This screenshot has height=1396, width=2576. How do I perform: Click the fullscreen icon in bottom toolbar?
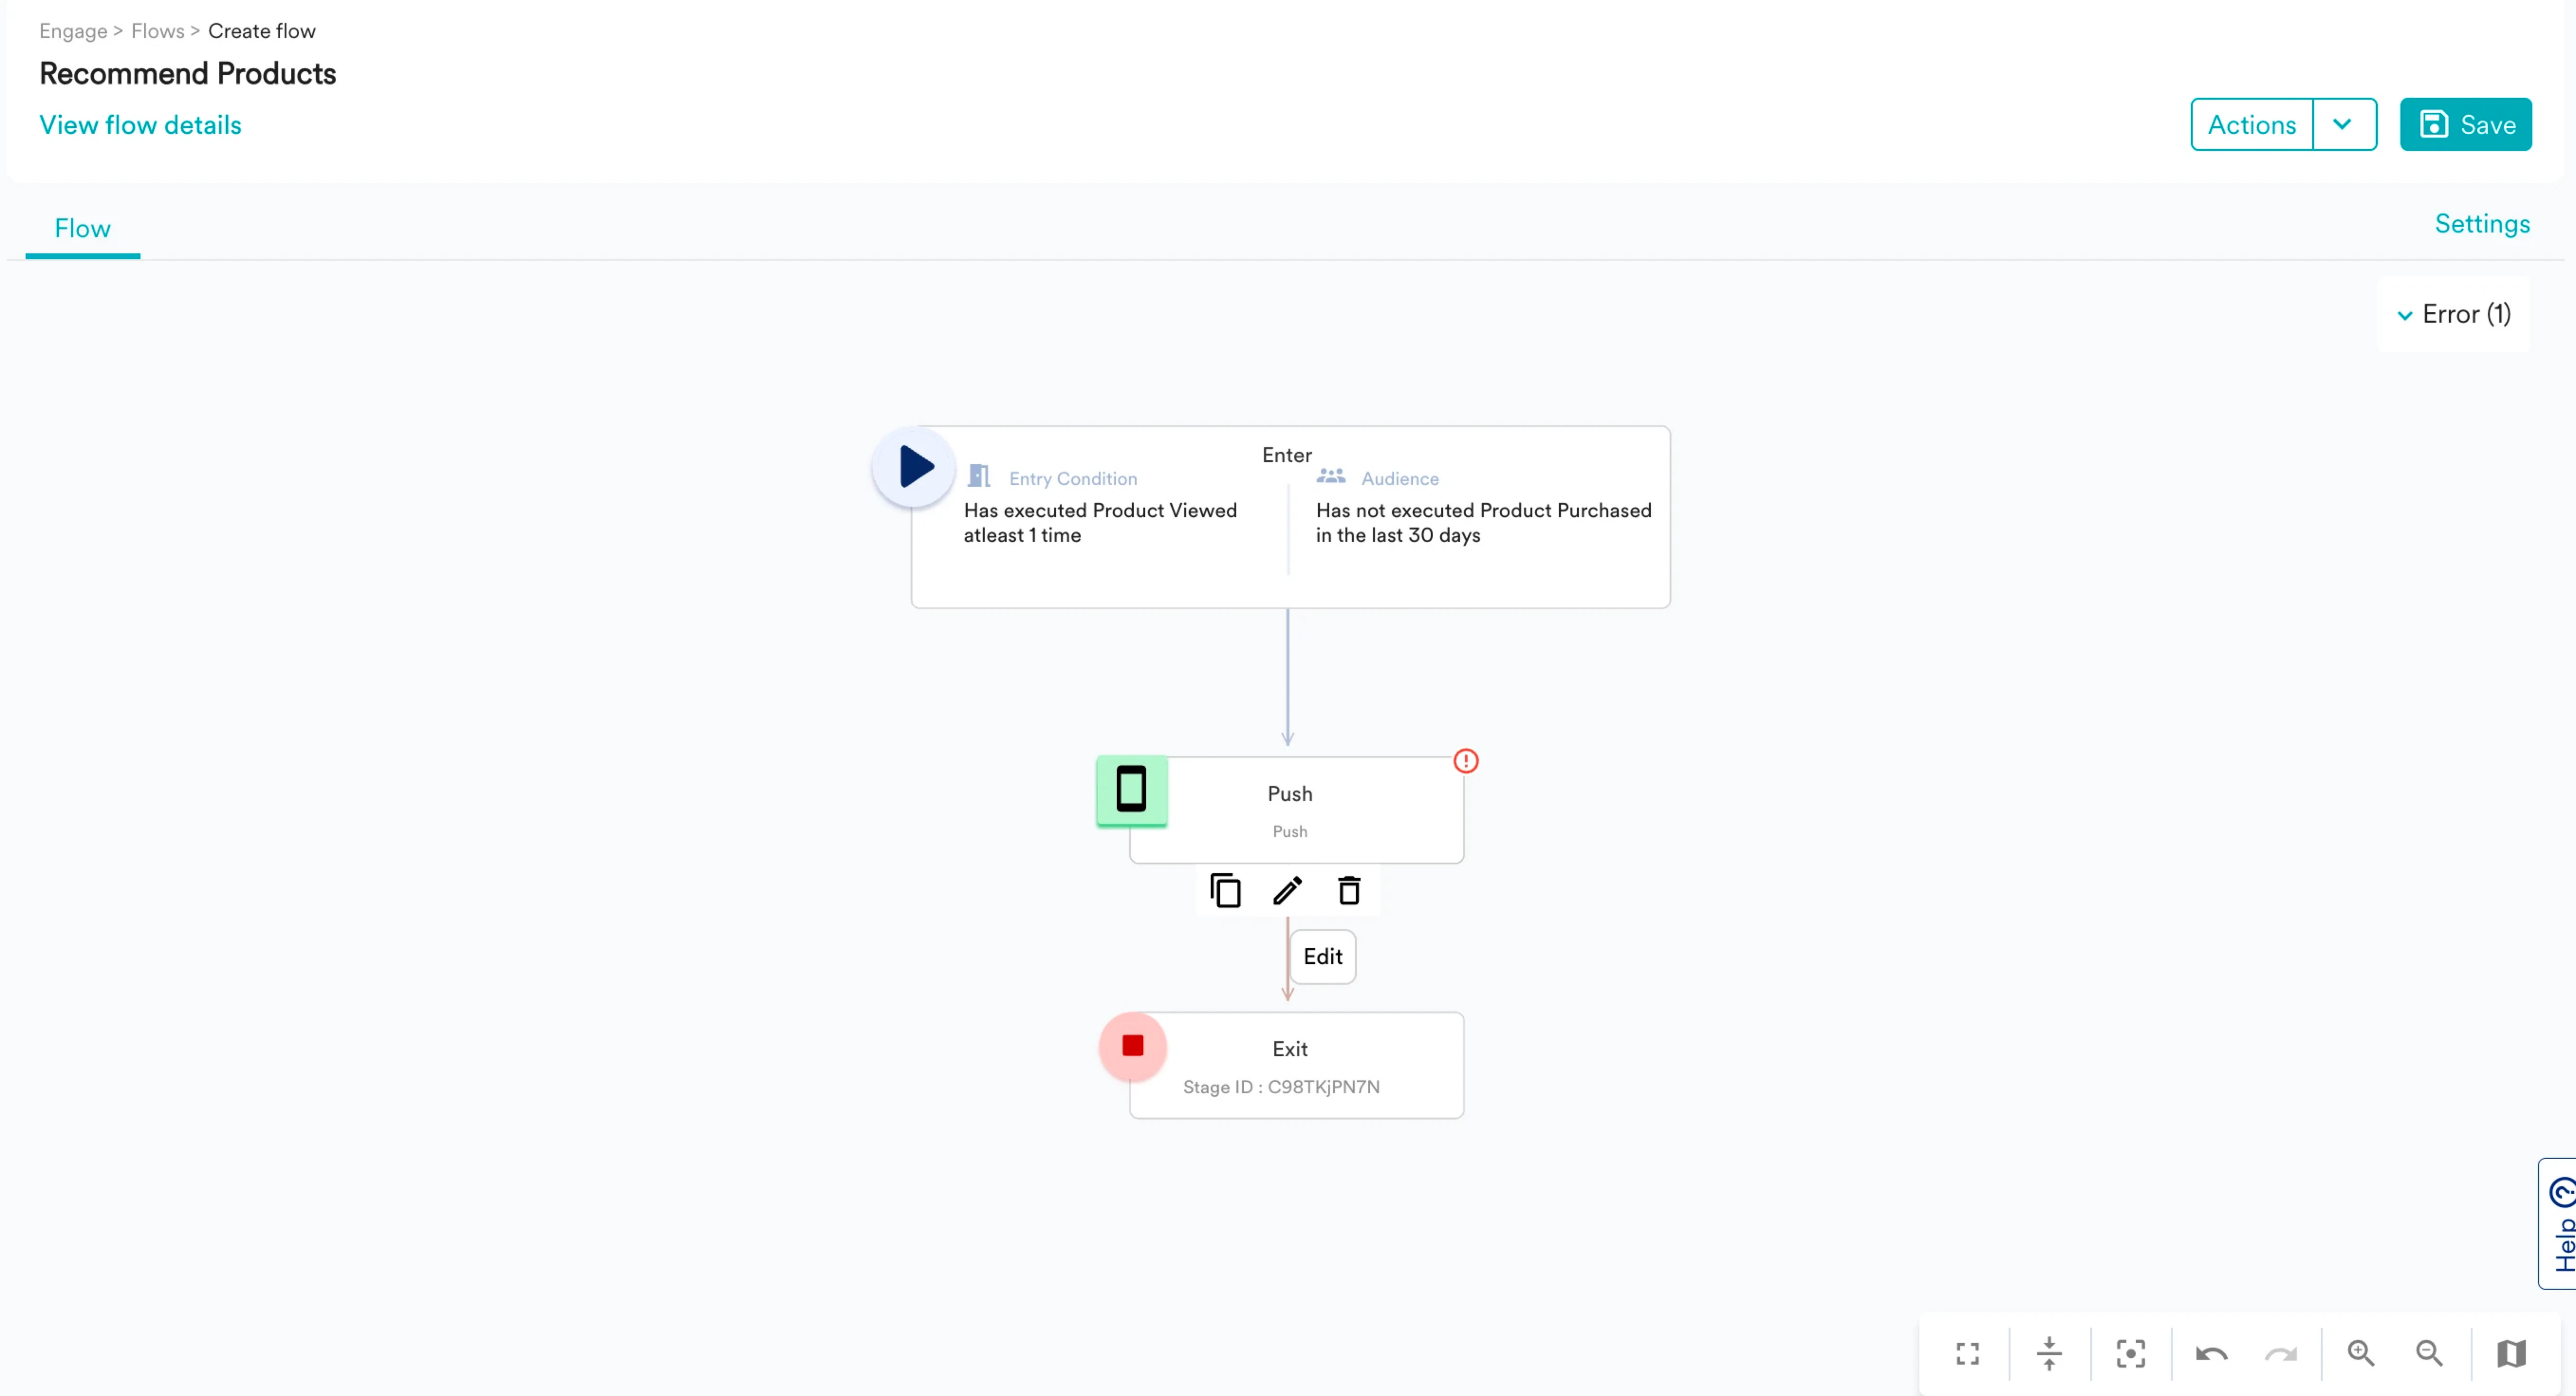pyautogui.click(x=1967, y=1353)
